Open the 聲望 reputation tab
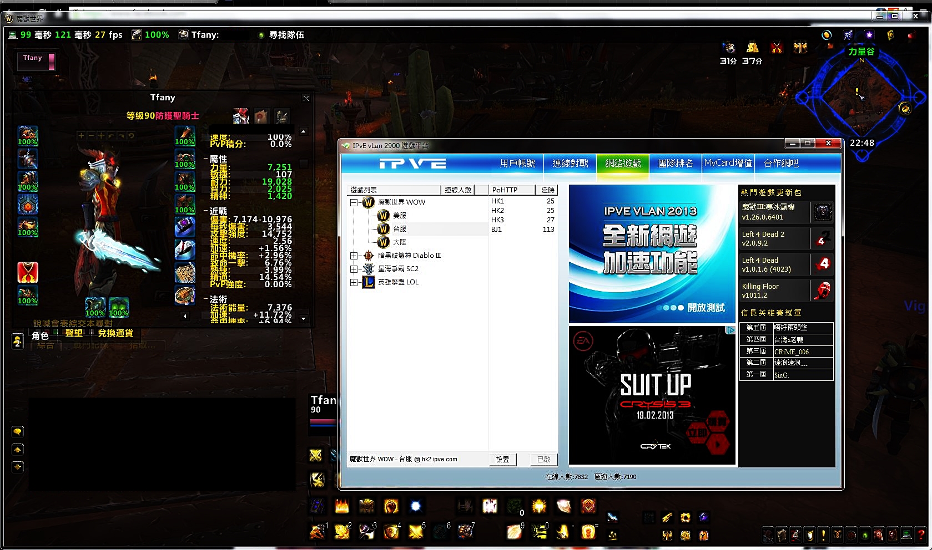Image resolution: width=932 pixels, height=550 pixels. pos(74,333)
